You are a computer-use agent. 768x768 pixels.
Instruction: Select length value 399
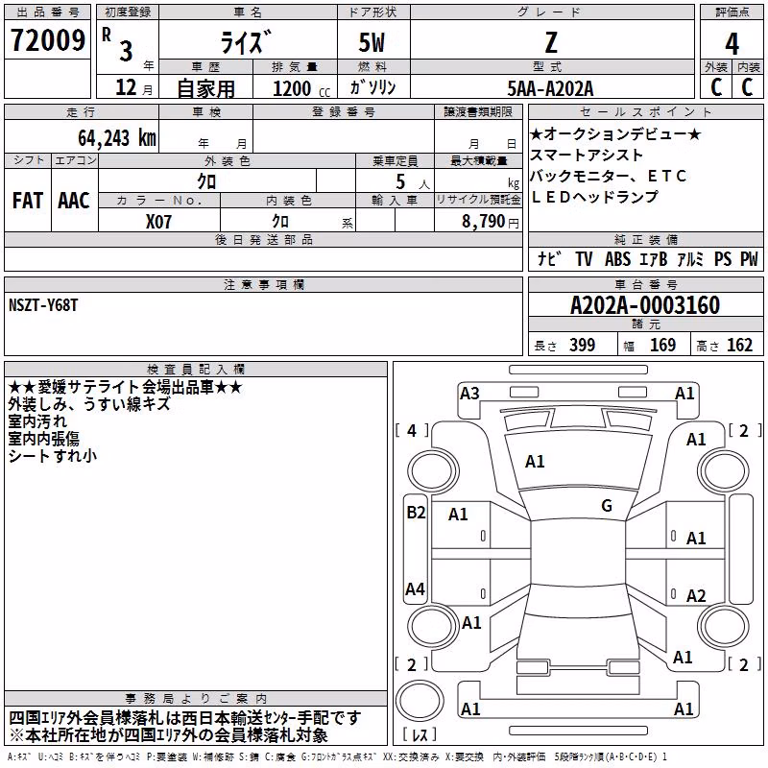[x=583, y=345]
